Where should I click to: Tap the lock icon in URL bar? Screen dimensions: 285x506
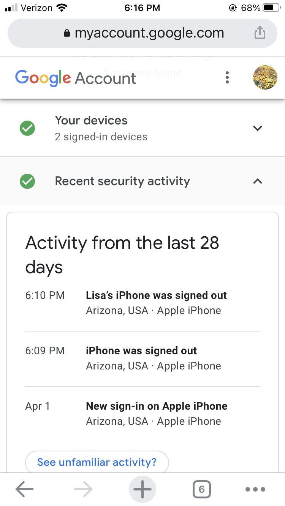click(67, 33)
